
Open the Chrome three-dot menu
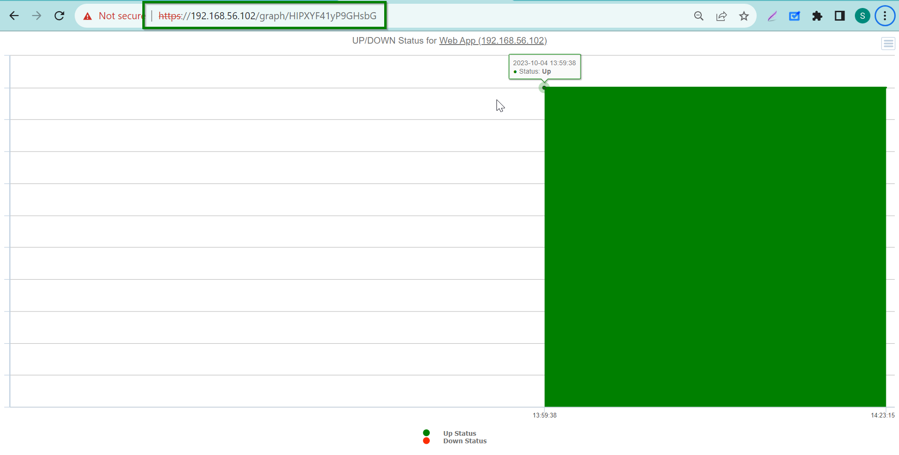[885, 16]
